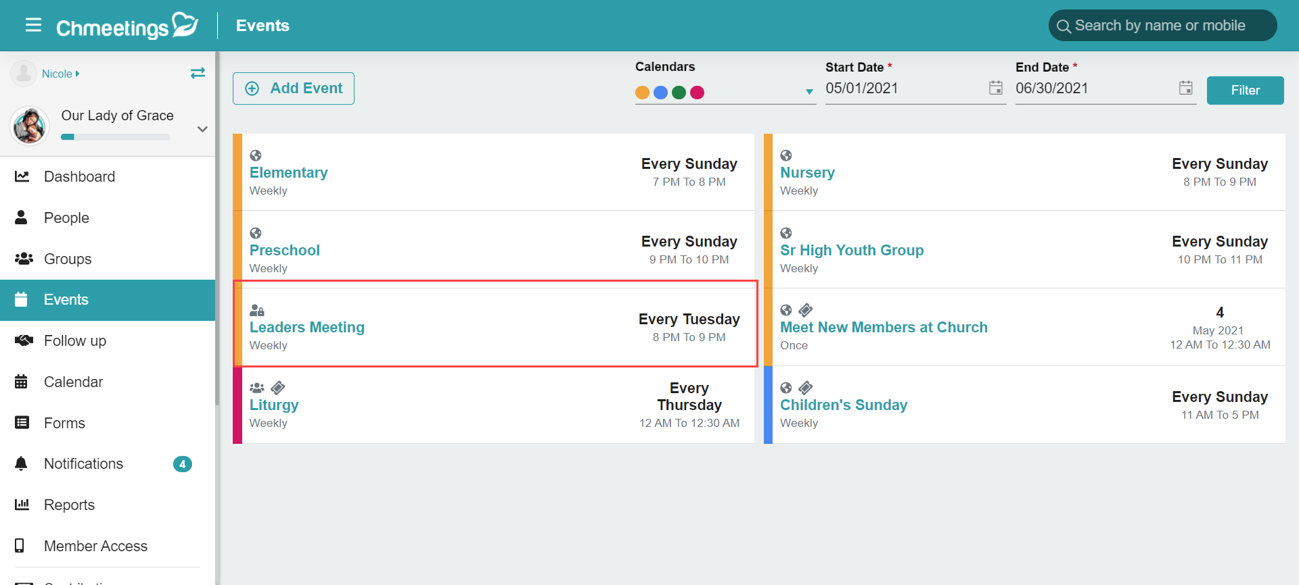This screenshot has width=1299, height=585.
Task: Click the orange calendar color dot
Action: click(642, 93)
